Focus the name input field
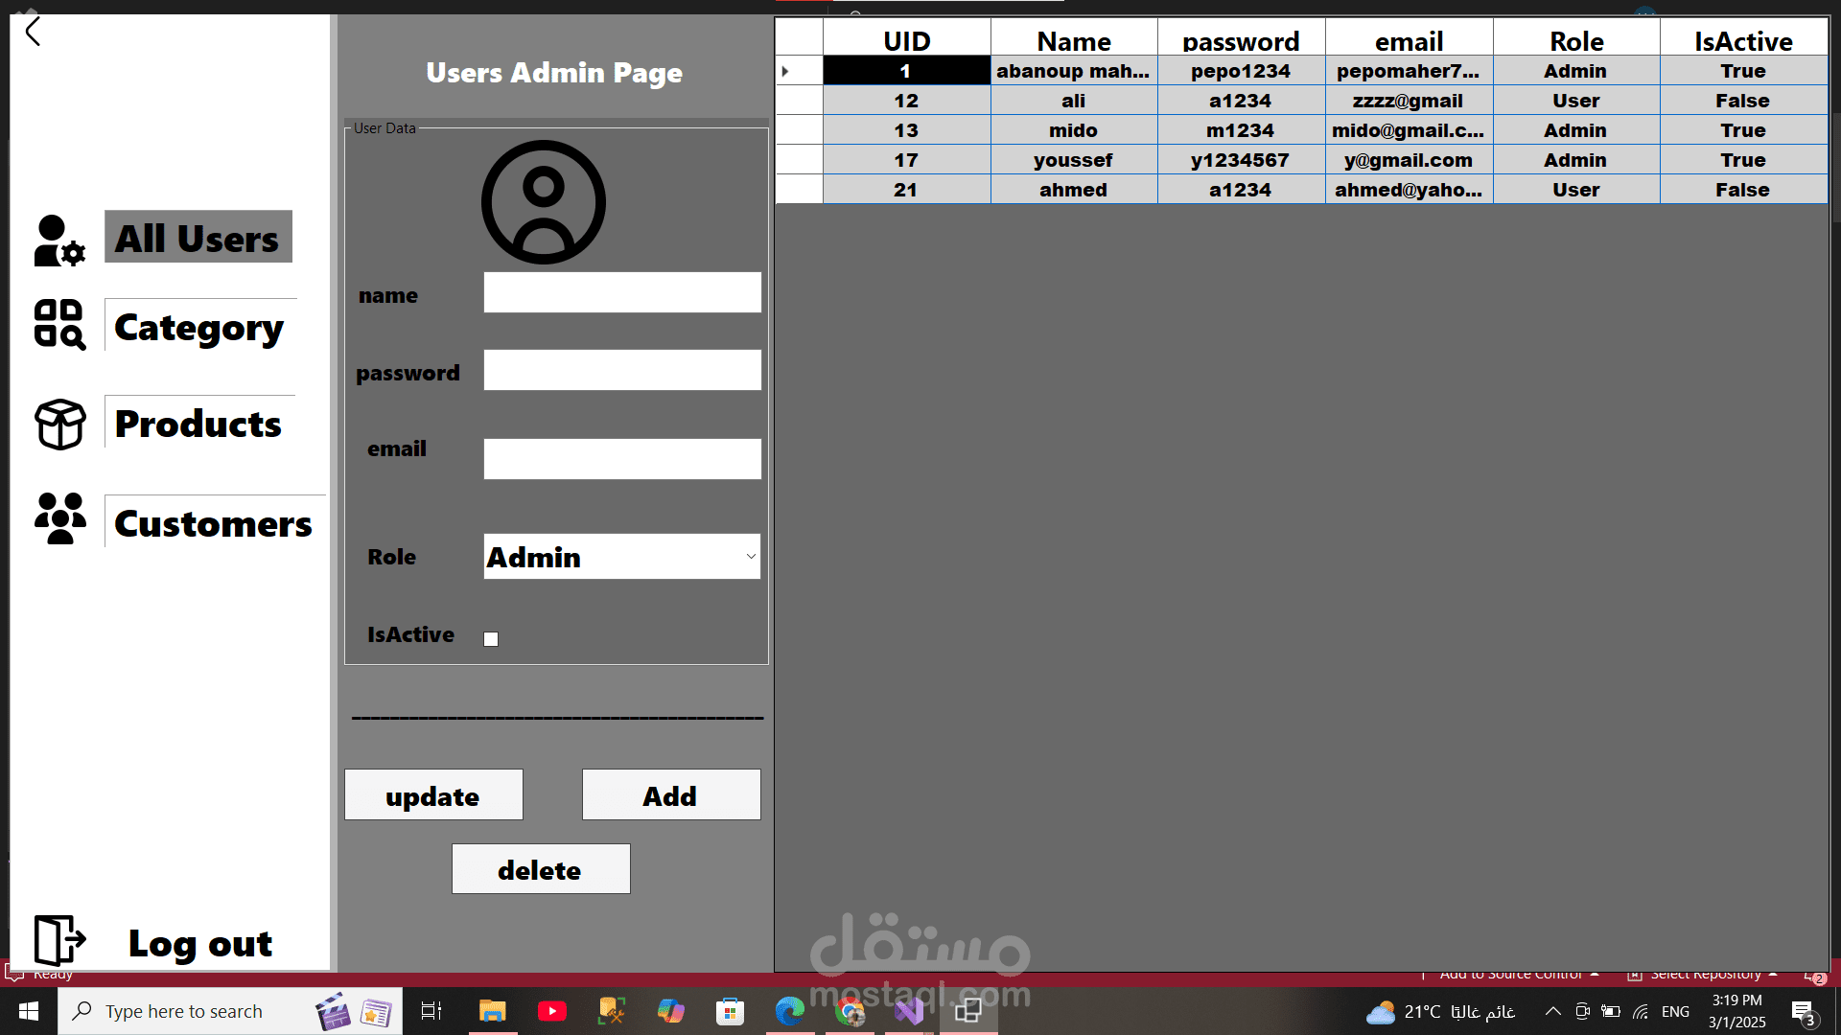The height and width of the screenshot is (1035, 1841). pos(622,292)
